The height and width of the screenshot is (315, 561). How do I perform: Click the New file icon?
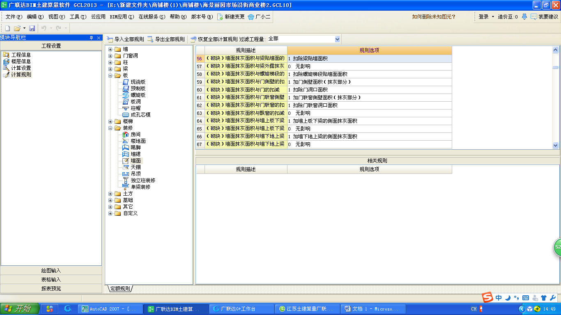(x=7, y=28)
